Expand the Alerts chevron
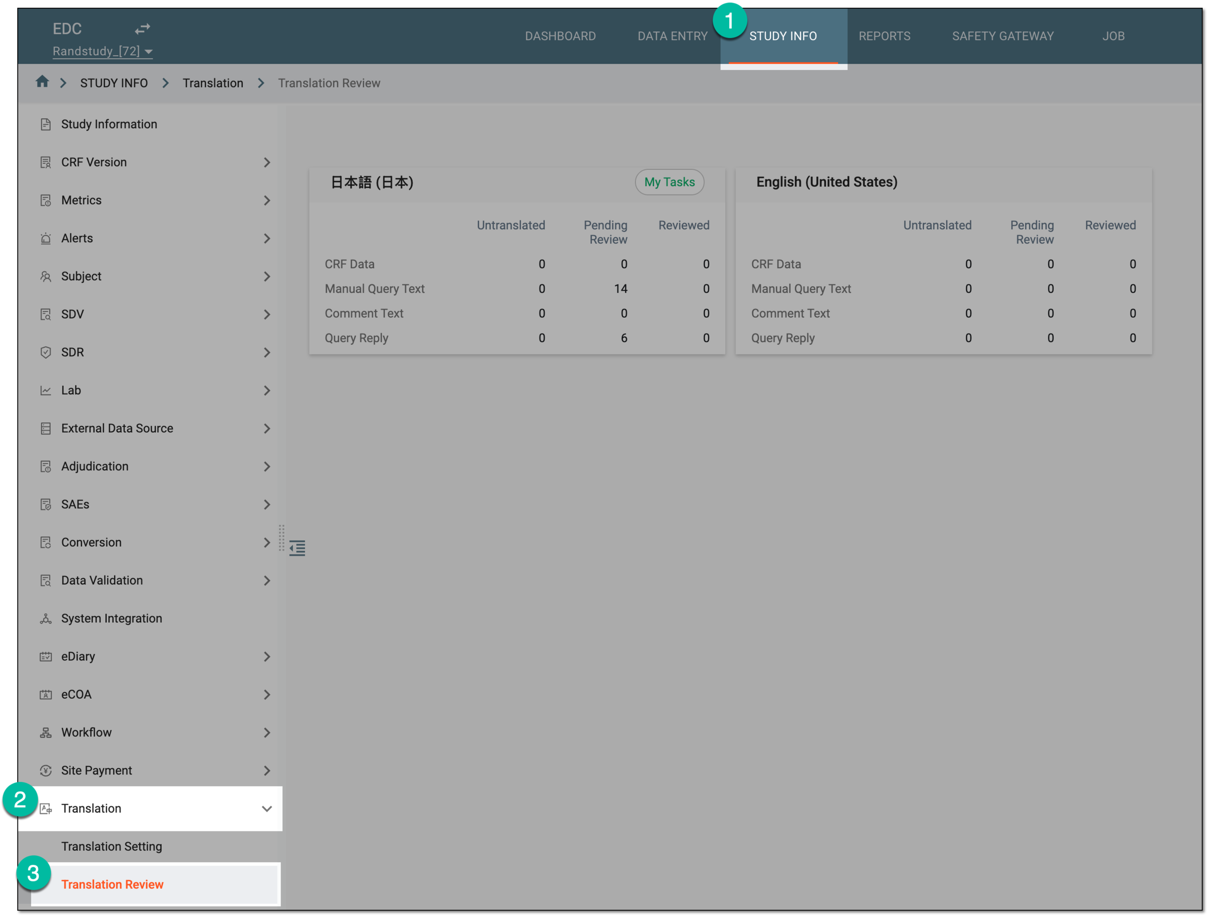 tap(267, 239)
